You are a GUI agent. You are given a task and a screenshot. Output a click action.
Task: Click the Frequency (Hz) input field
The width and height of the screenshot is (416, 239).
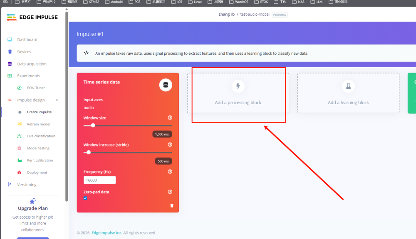tap(99, 180)
